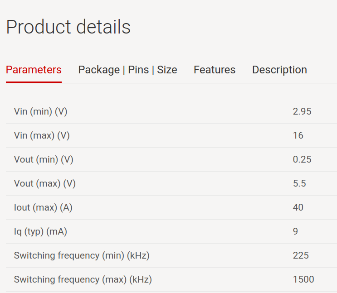This screenshot has height=293, width=337.
Task: Click the 0.25 Vout minimum value
Action: coord(302,159)
